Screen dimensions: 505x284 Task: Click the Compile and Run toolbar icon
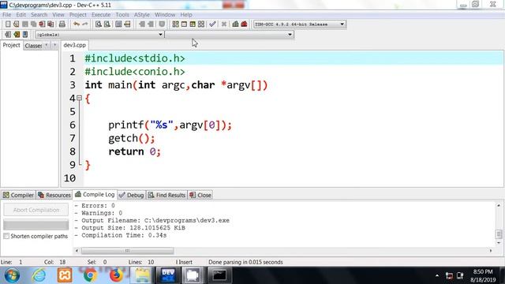pos(193,24)
